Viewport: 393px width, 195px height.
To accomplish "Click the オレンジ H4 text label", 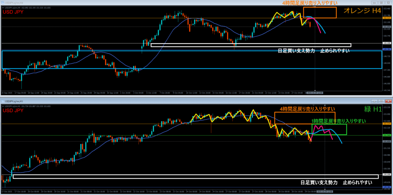I will click(360, 11).
